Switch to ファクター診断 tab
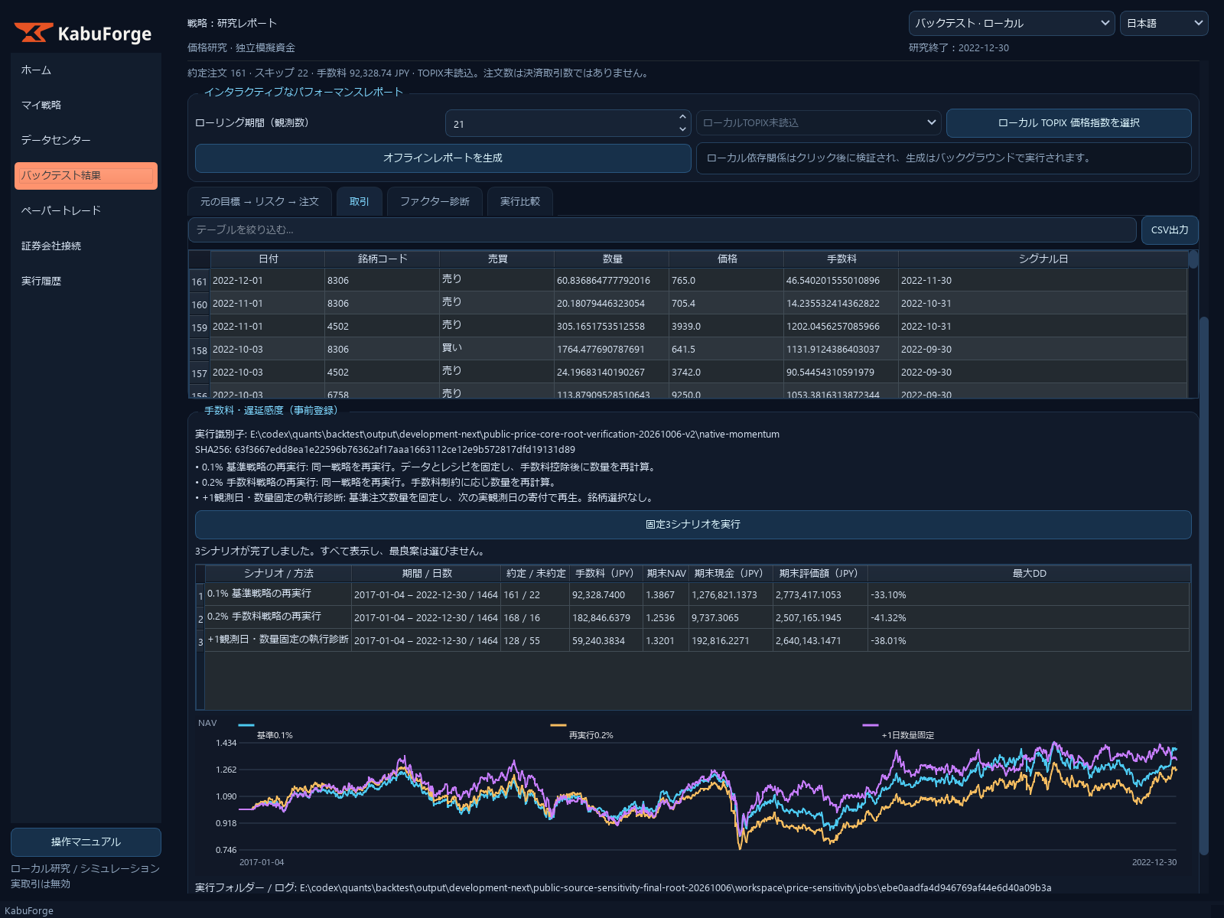 (435, 201)
